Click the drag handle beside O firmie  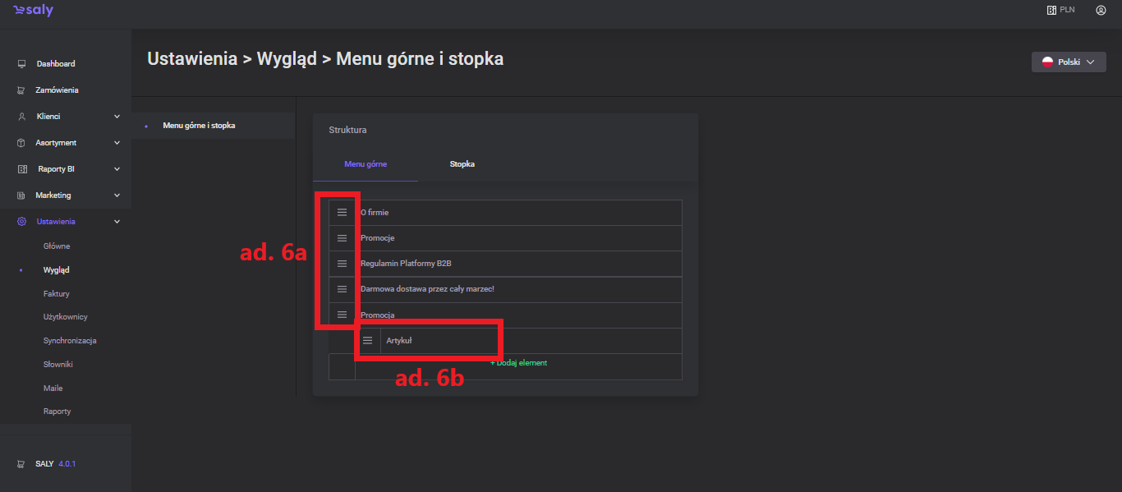click(x=342, y=212)
